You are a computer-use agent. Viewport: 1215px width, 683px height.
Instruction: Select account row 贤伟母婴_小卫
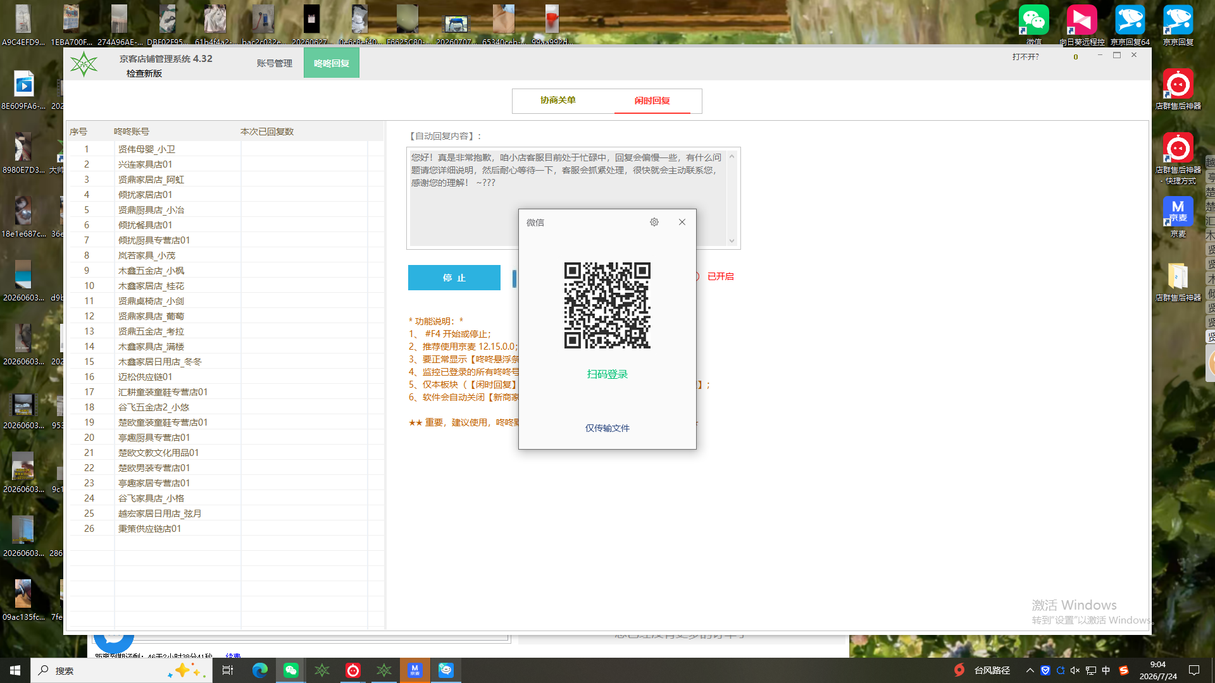click(225, 149)
